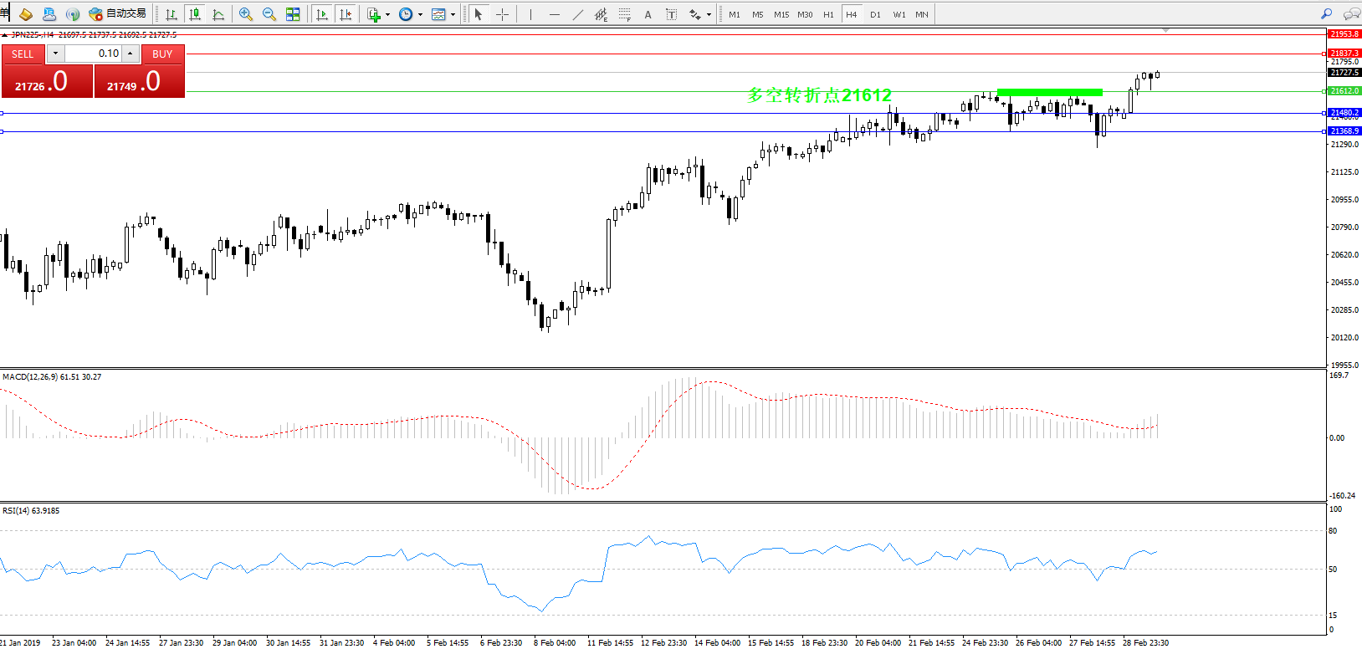
Task: Expand the periodicity clock dropdown
Action: point(420,14)
